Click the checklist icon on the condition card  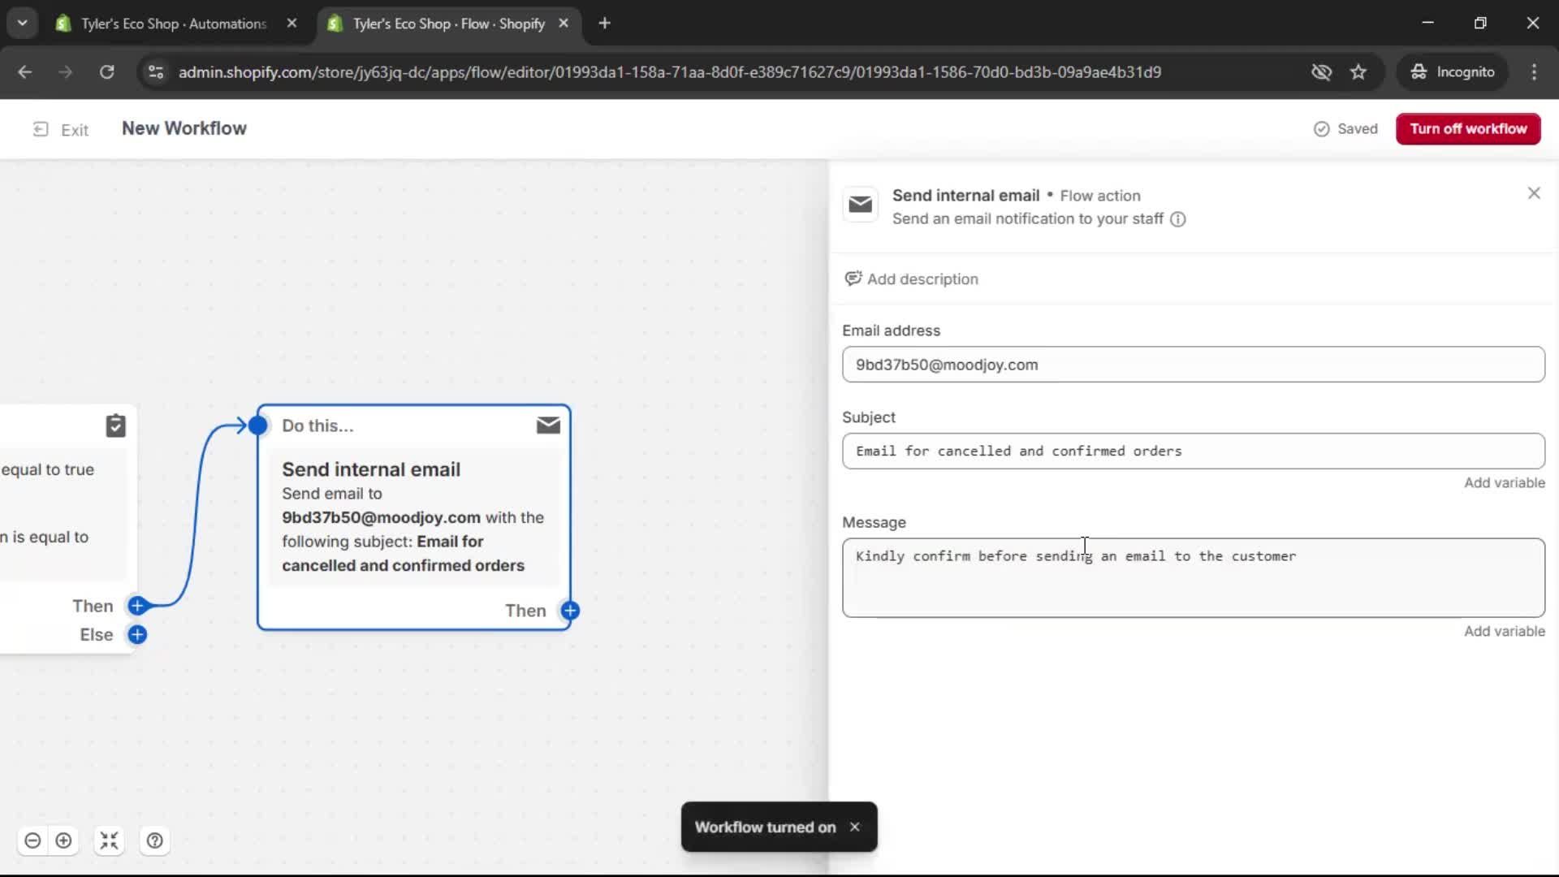pos(116,425)
